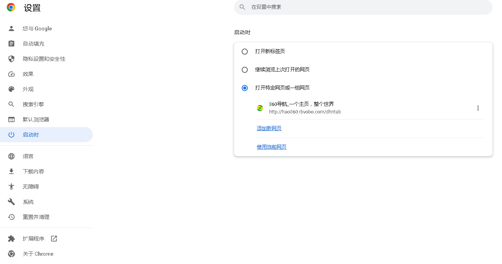Go to 下载内容 settings
The height and width of the screenshot is (264, 502).
pyautogui.click(x=46, y=171)
